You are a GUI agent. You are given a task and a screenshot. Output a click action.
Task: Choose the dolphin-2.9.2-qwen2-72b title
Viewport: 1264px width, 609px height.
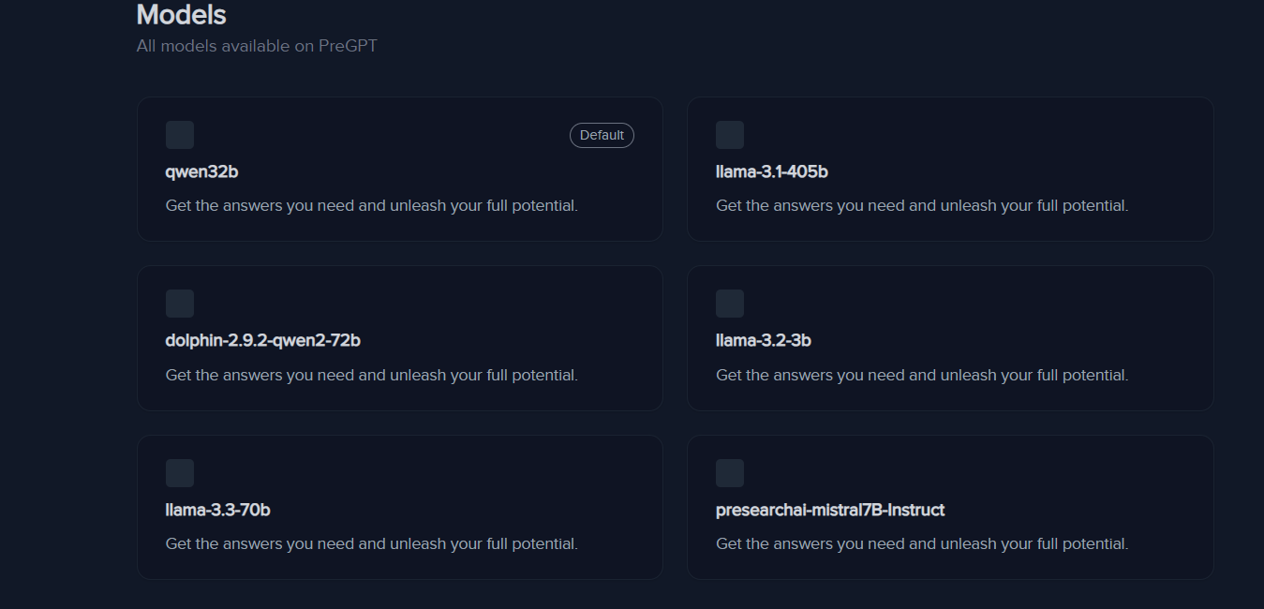coord(262,340)
